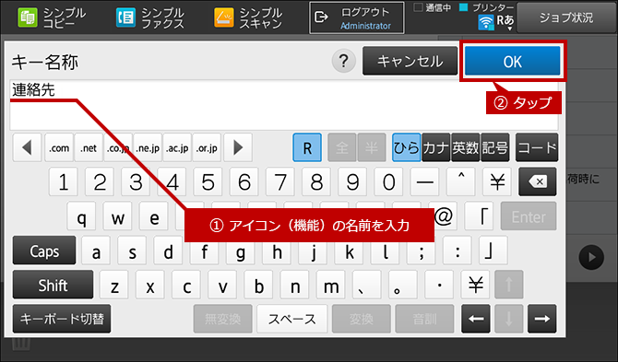The height and width of the screenshot is (362, 618).
Task: Move the cursor with the right arrow key
Action: [x=542, y=319]
